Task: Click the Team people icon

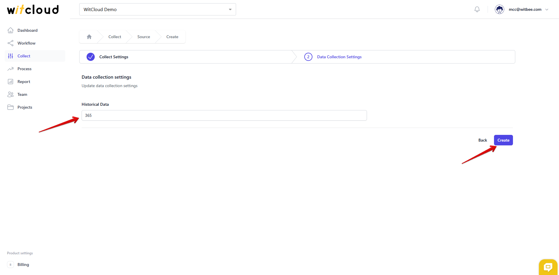Action: click(10, 94)
